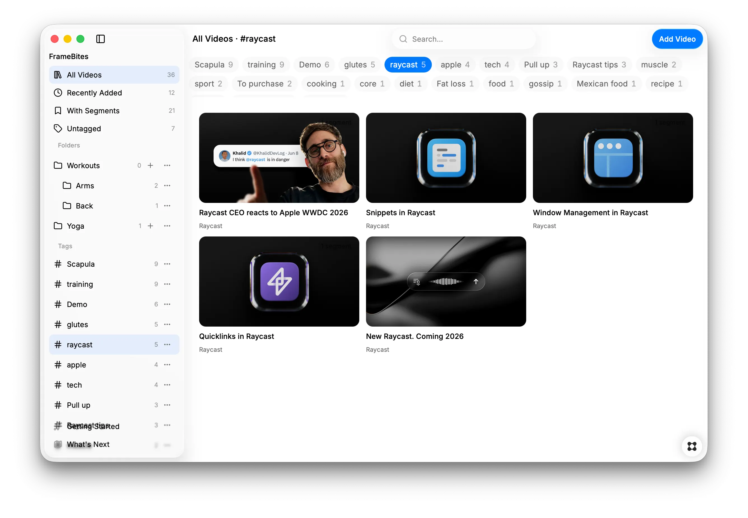Open the Quicklinks in Raycast thumbnail
Viewport: 748px width, 518px height.
pyautogui.click(x=279, y=282)
